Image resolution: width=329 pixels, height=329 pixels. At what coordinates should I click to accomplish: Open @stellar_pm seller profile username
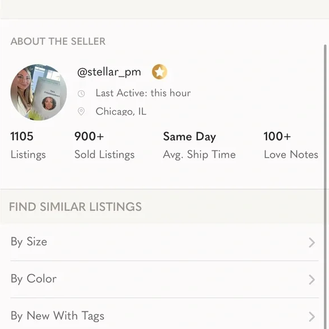coord(109,72)
